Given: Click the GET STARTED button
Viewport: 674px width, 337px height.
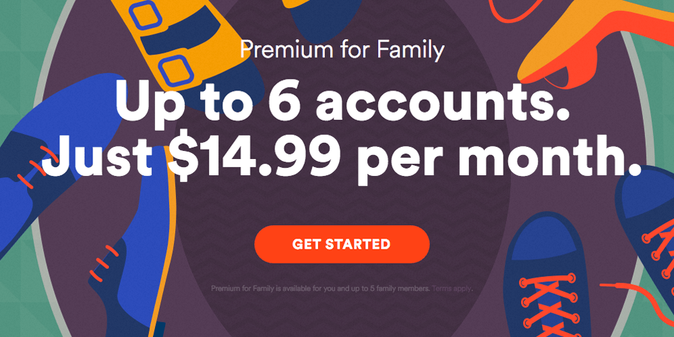Looking at the screenshot, I should [x=342, y=244].
